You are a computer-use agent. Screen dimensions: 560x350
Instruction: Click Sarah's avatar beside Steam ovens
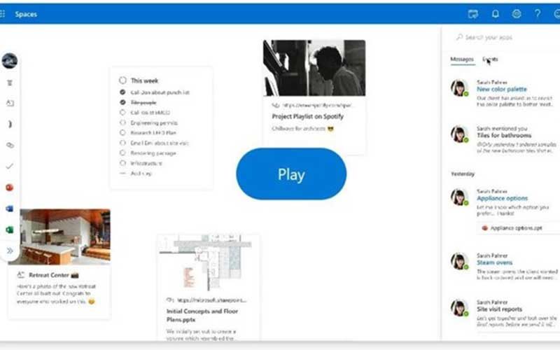459,261
